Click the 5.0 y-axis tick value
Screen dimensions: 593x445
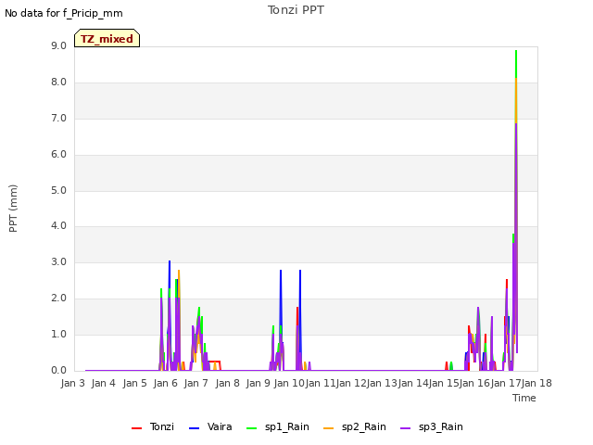coord(58,190)
